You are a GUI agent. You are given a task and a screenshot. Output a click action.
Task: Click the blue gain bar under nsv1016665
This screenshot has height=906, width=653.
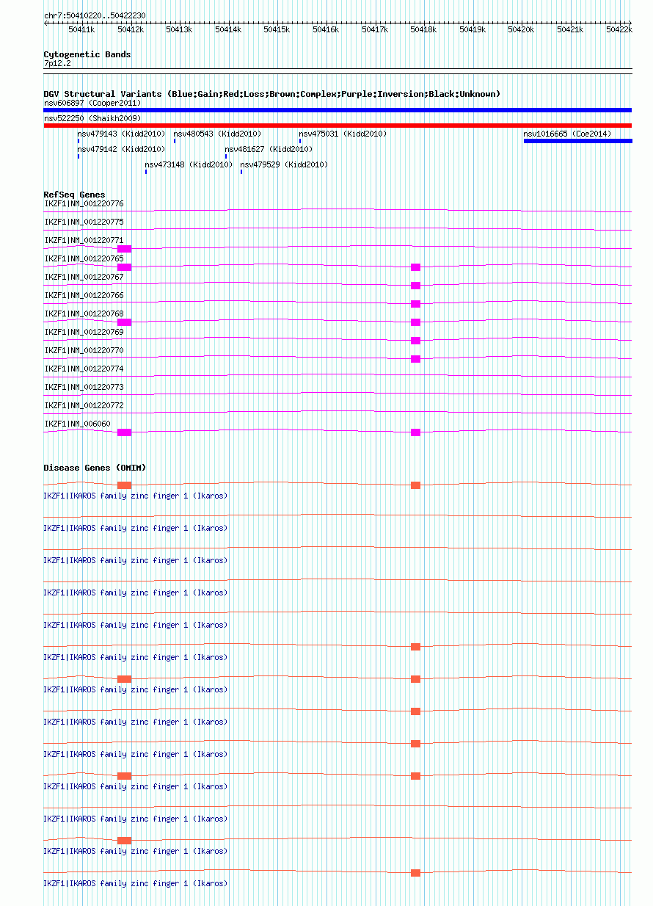tap(577, 141)
